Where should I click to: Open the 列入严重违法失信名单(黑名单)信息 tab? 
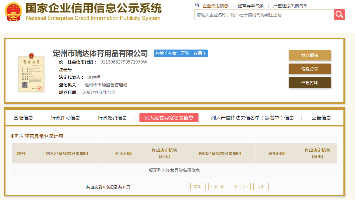pos(252,118)
